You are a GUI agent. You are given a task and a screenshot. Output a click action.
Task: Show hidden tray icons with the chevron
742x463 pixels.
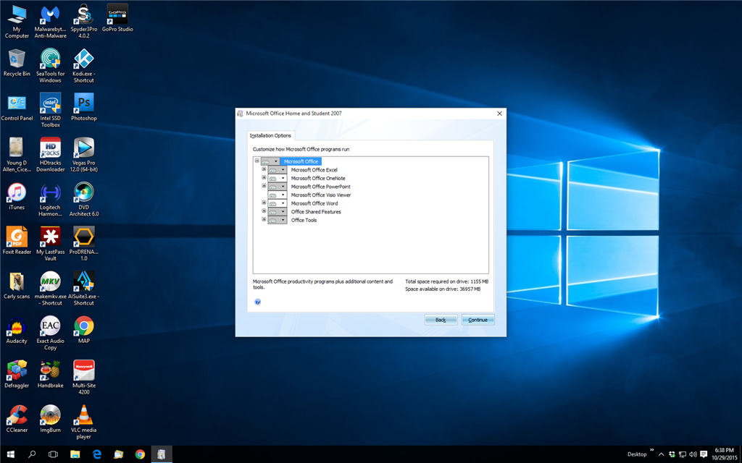tap(661, 454)
